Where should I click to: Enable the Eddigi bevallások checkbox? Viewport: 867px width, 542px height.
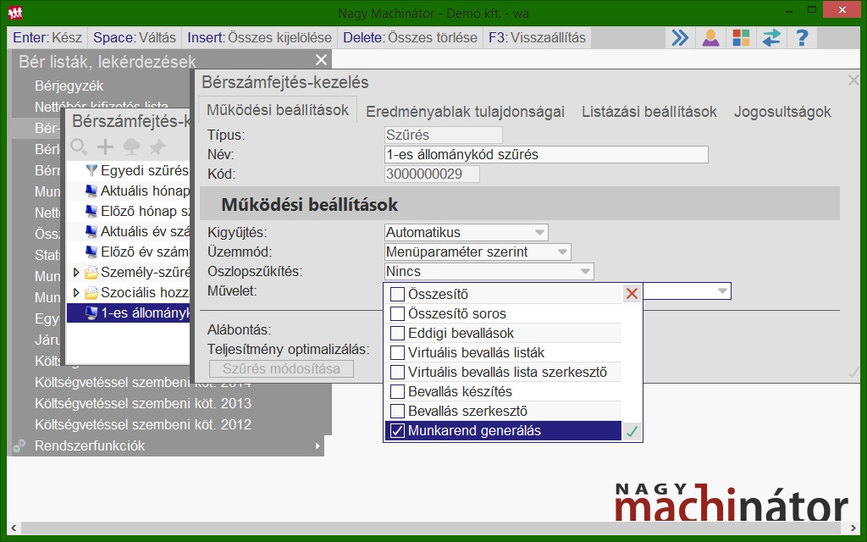[397, 333]
